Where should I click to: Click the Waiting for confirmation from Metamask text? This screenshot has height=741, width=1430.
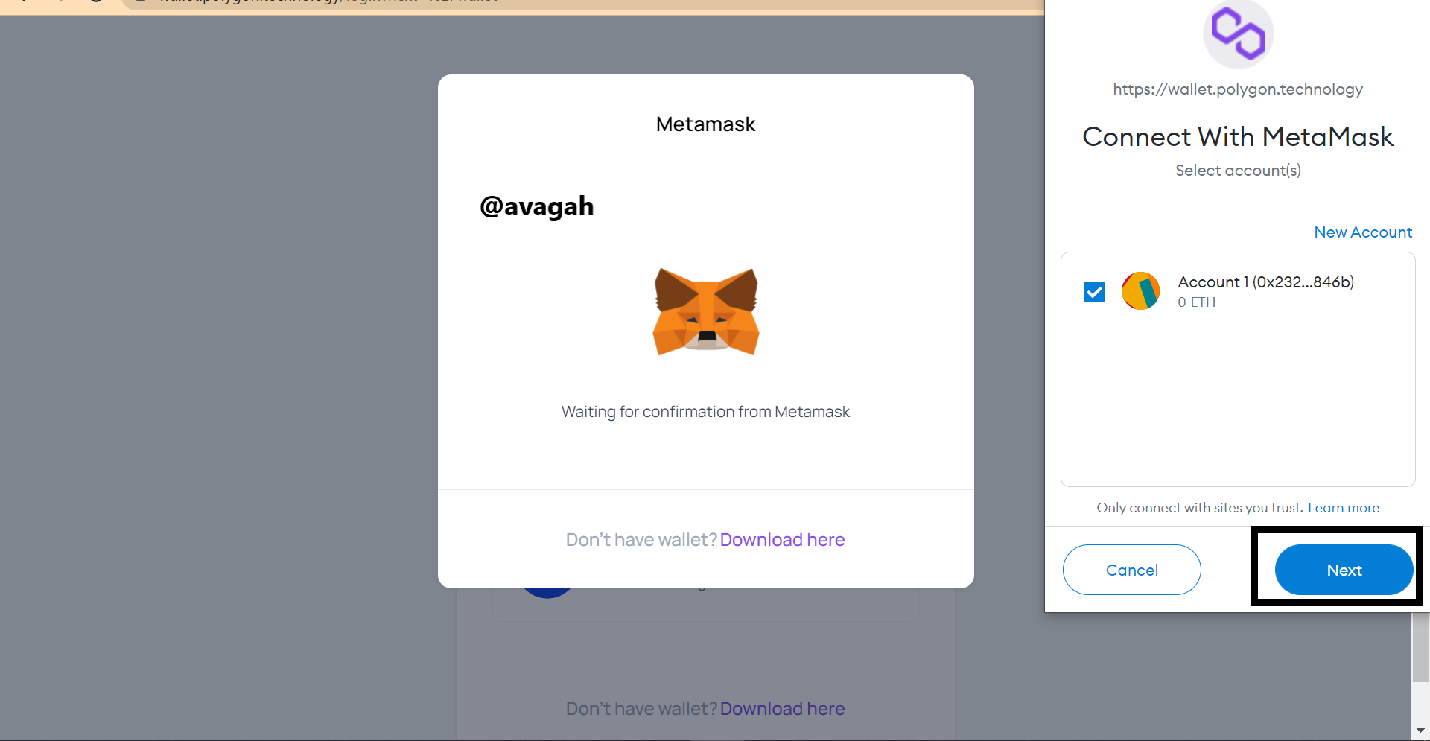(x=705, y=412)
